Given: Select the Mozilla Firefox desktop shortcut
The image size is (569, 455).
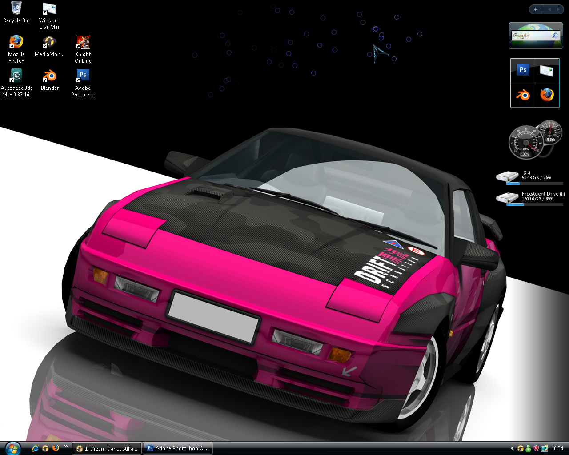Looking at the screenshot, I should click(16, 49).
